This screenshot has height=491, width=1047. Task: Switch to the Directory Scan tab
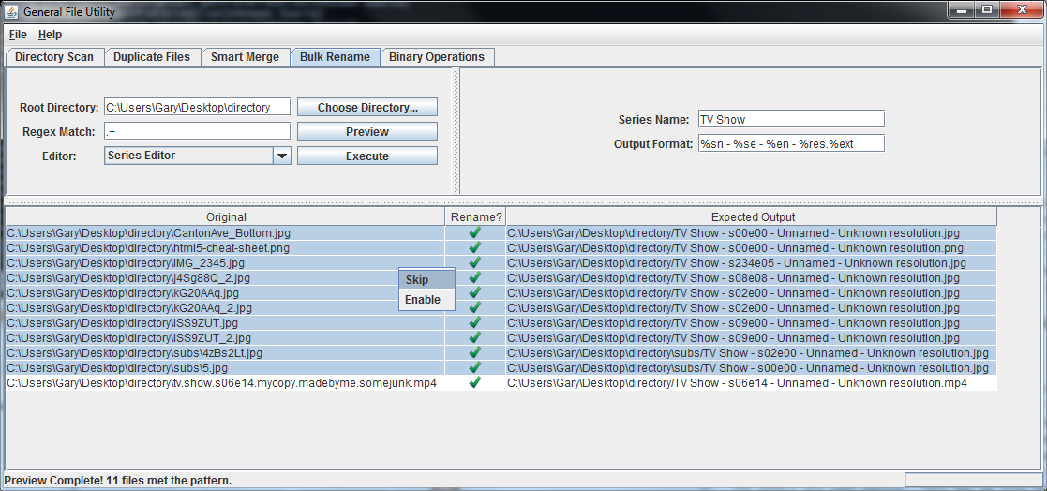coord(54,57)
